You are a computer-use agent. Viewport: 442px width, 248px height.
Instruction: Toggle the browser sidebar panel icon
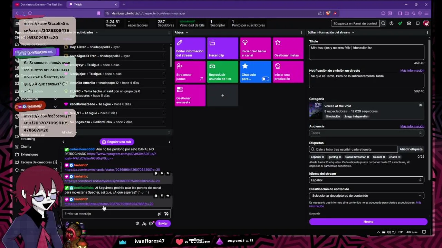(400, 13)
